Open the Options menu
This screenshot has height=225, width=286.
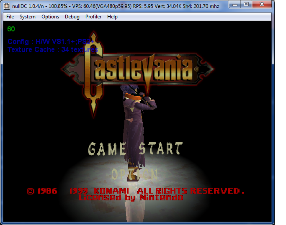pyautogui.click(x=50, y=17)
